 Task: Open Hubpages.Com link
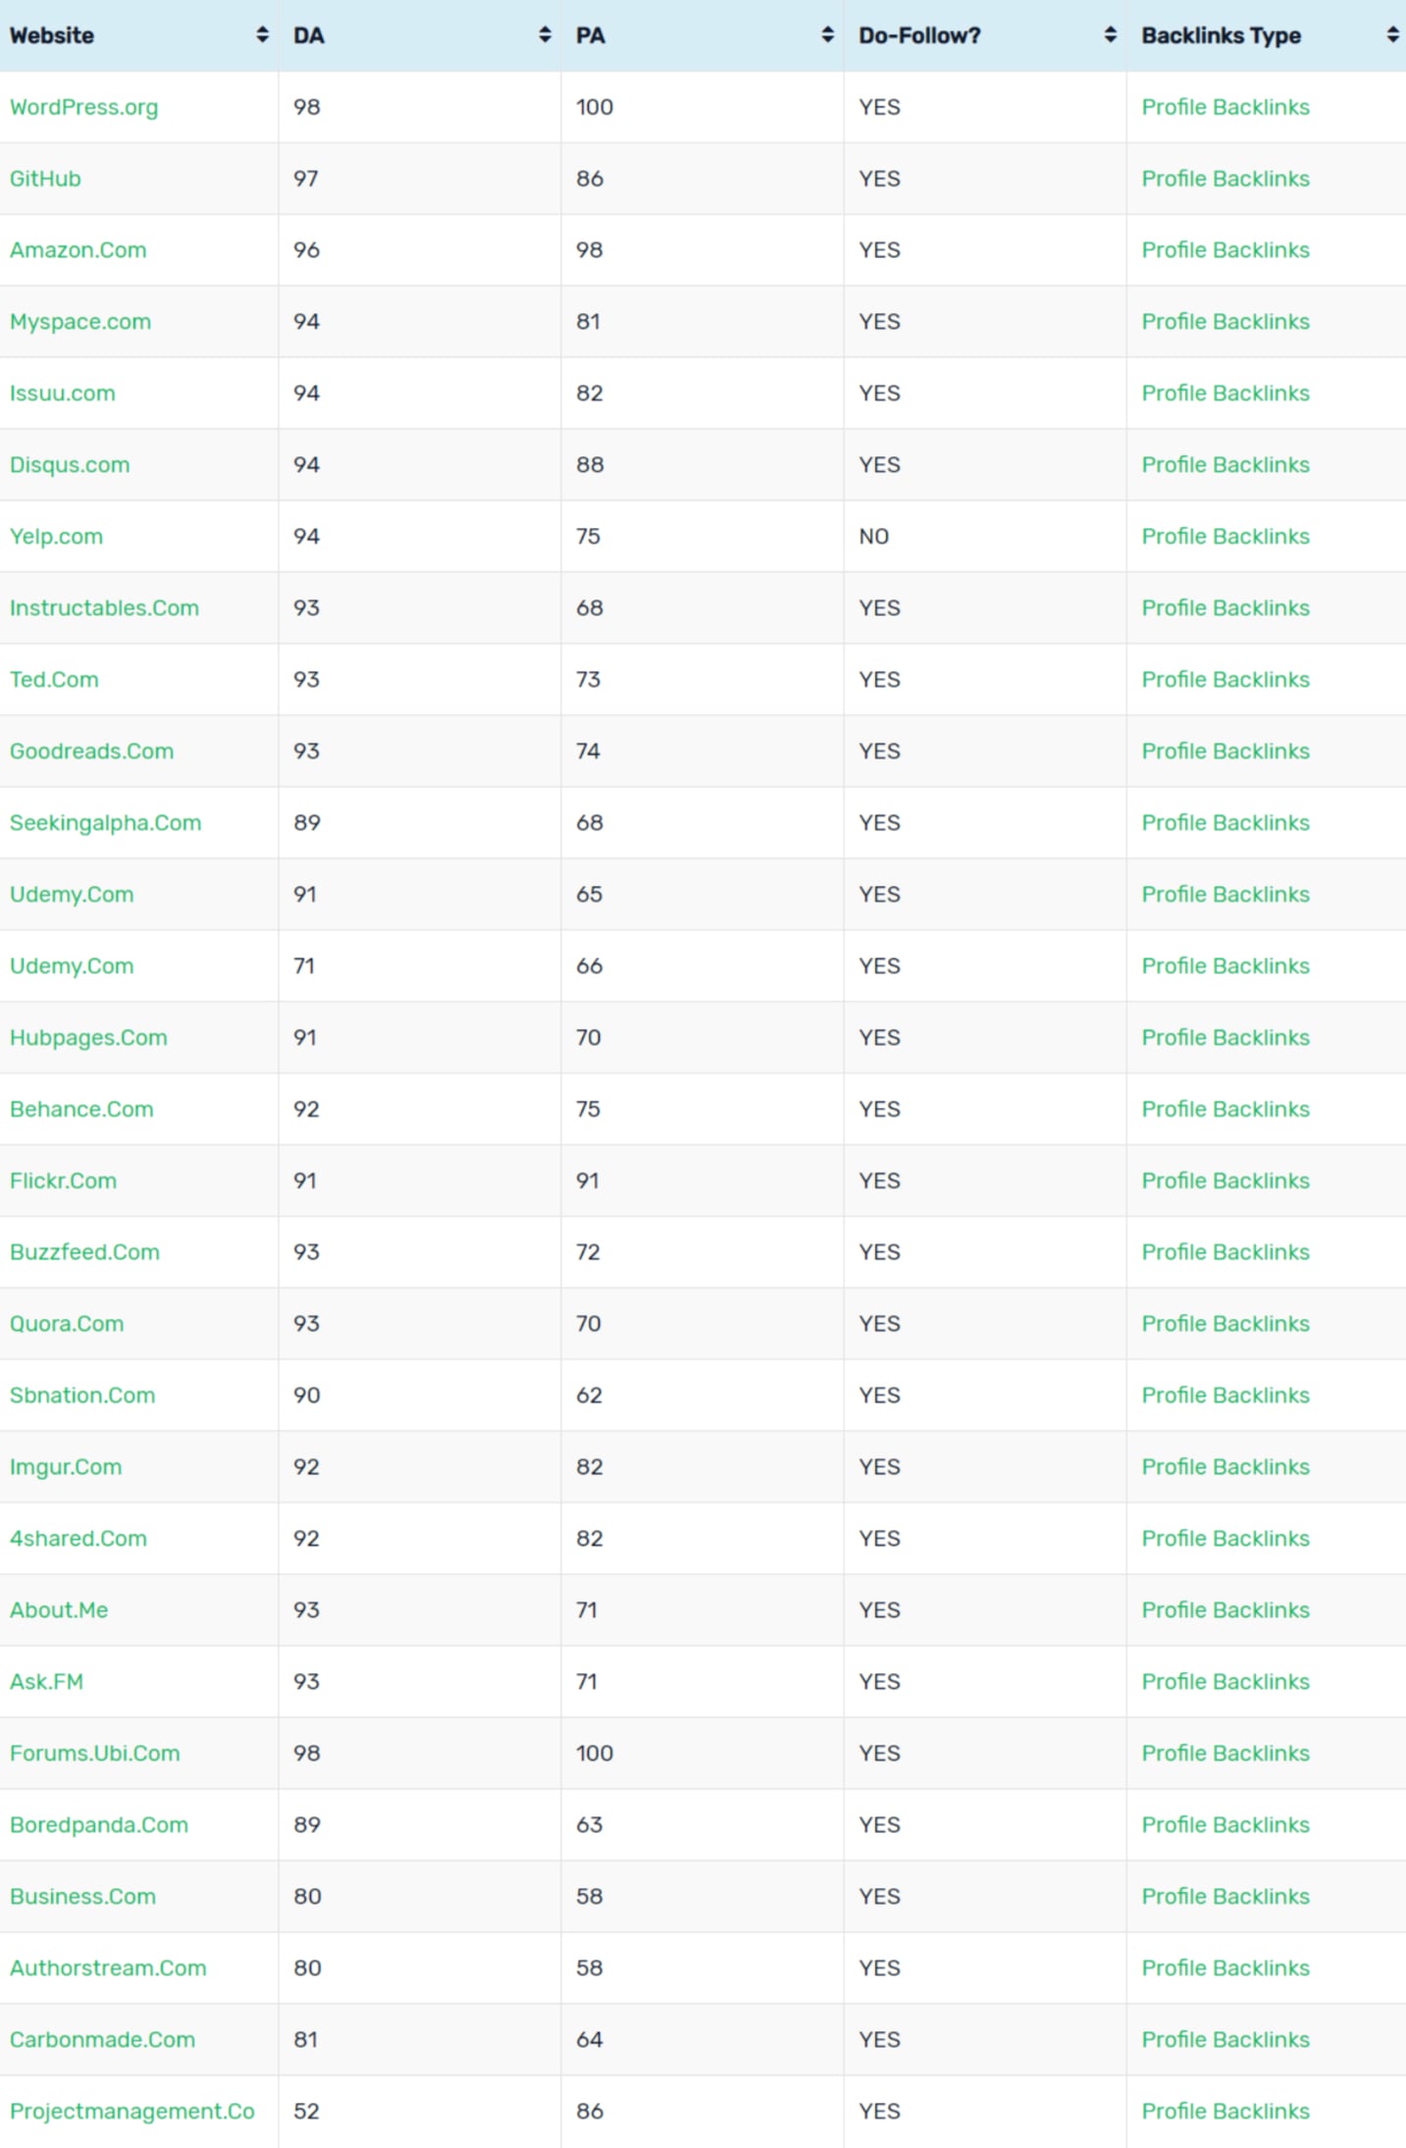pos(88,1038)
